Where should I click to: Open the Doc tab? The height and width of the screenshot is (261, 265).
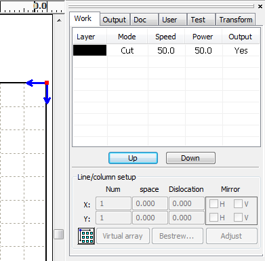pyautogui.click(x=144, y=20)
